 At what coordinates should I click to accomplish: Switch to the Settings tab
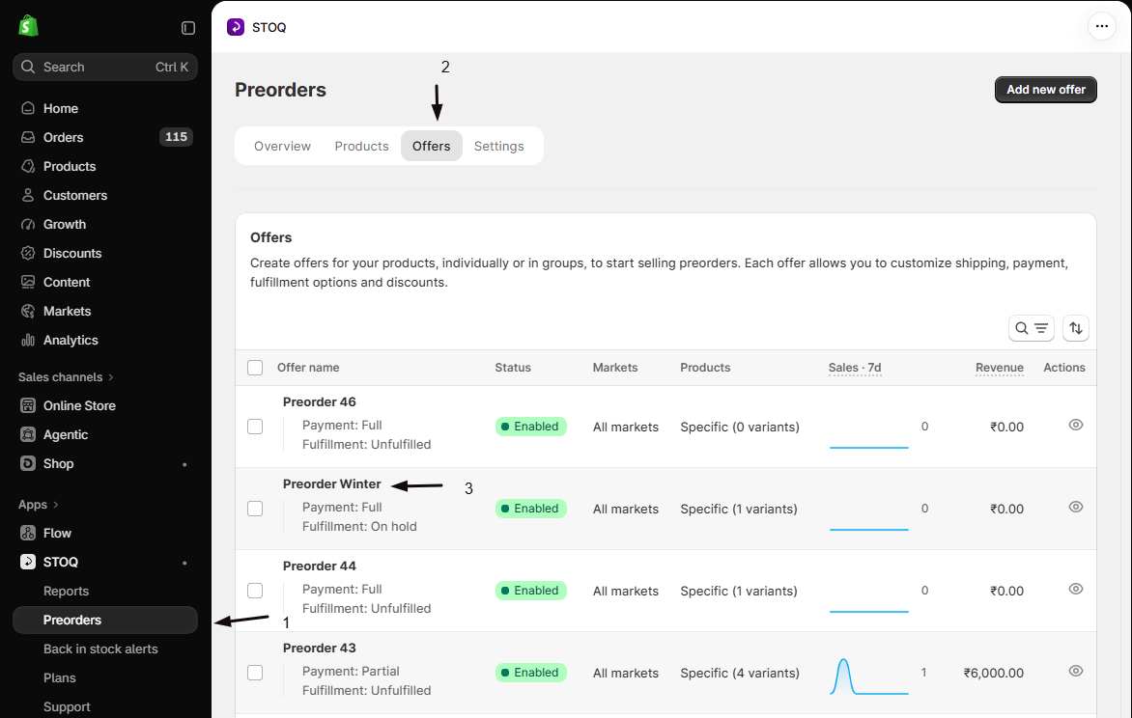click(498, 146)
